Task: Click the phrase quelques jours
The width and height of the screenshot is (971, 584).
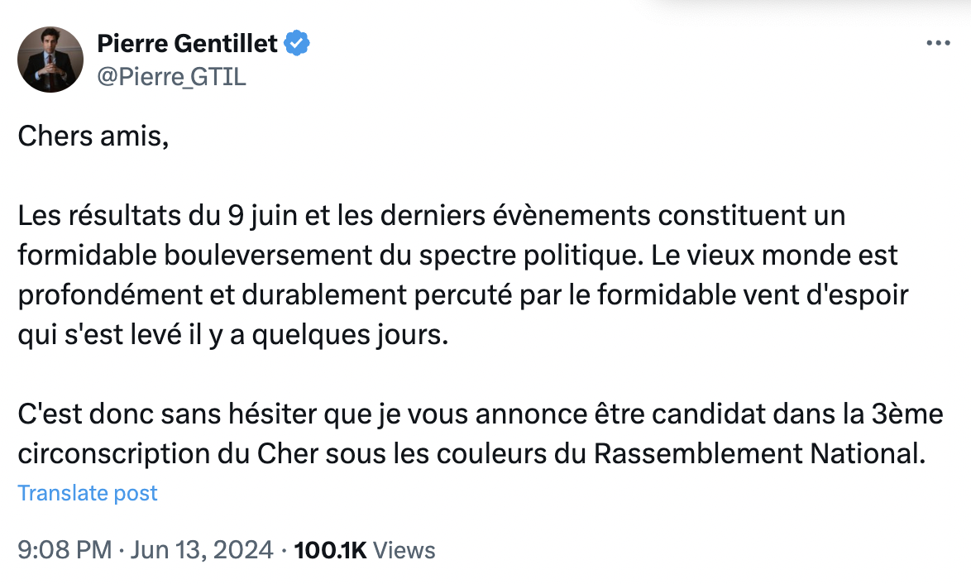Action: (x=349, y=335)
